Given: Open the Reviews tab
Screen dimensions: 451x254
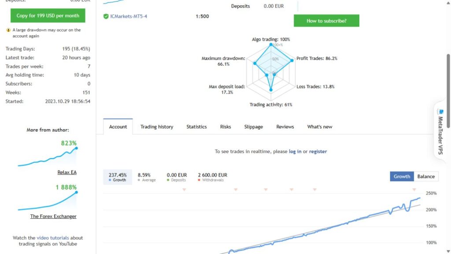Looking at the screenshot, I should [285, 127].
